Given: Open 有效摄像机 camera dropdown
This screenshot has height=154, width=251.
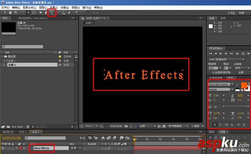Looking at the screenshot, I should (x=178, y=126).
